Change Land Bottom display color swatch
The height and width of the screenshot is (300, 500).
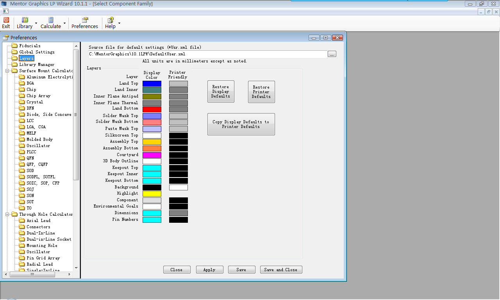coord(152,109)
